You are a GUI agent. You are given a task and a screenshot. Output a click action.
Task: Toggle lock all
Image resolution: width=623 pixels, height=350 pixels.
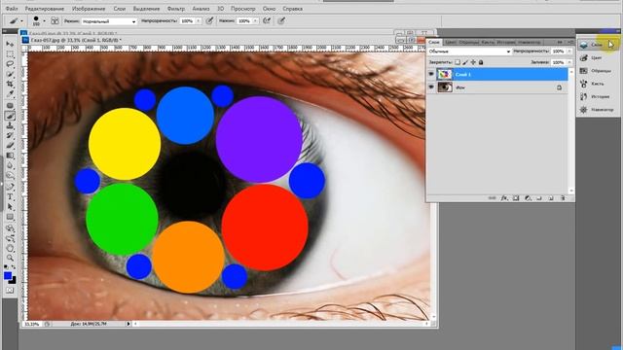point(481,62)
